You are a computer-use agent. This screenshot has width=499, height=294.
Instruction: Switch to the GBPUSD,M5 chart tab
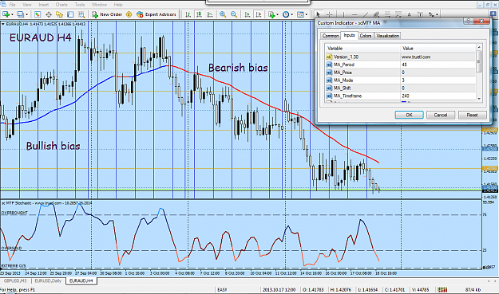click(15, 281)
